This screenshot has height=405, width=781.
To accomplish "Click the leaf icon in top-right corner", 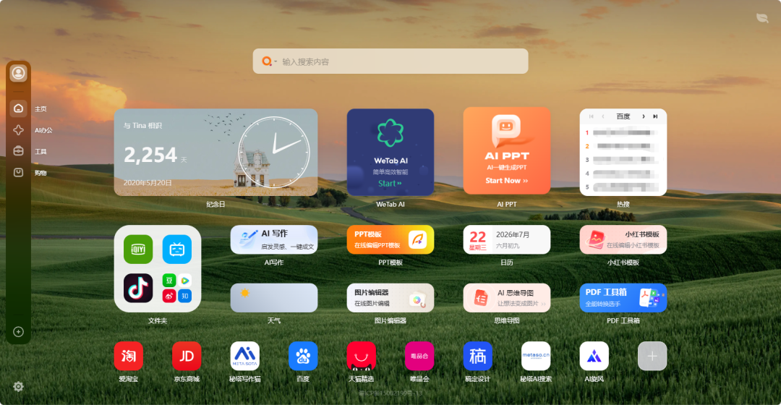I will point(762,18).
